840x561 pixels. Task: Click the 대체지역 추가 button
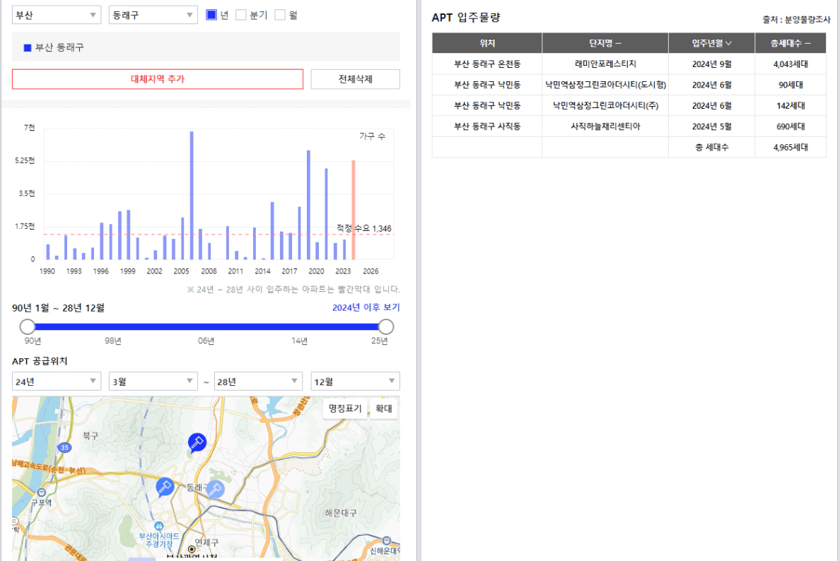(x=158, y=79)
